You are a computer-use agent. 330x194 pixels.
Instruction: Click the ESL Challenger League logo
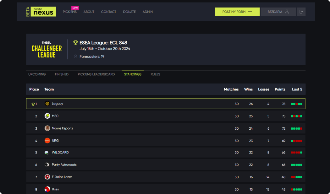click(47, 49)
